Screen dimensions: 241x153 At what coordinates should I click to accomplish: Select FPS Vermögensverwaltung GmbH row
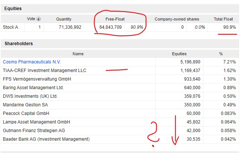tap(120, 79)
